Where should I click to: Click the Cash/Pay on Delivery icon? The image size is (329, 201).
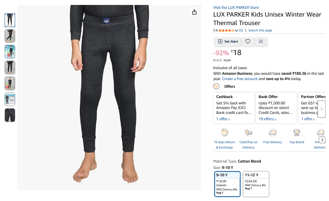point(248,133)
